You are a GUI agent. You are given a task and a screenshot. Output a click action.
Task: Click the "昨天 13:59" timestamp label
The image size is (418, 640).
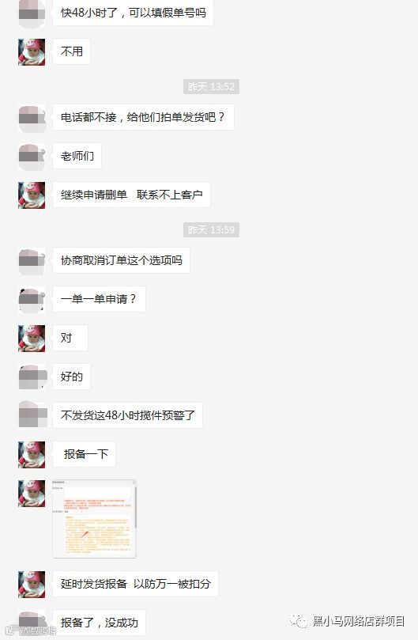[211, 229]
